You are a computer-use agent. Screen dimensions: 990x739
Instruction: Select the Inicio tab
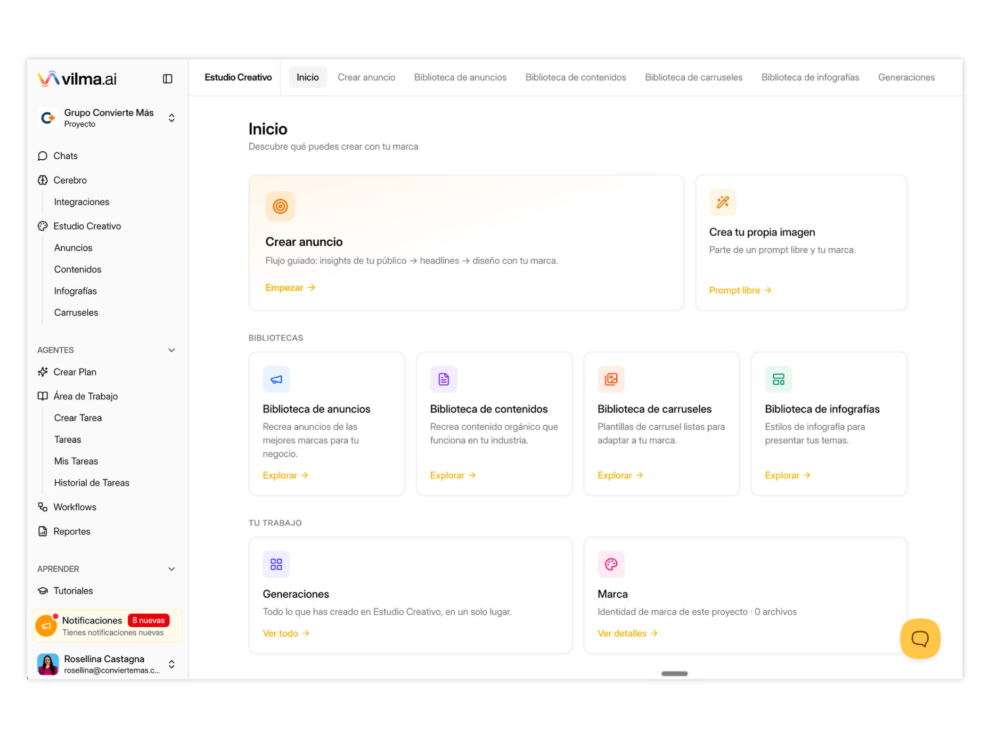click(308, 77)
